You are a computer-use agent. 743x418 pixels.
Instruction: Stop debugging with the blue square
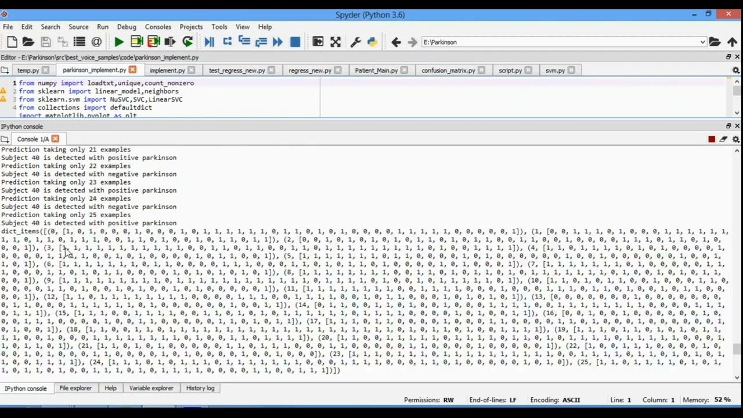(295, 42)
